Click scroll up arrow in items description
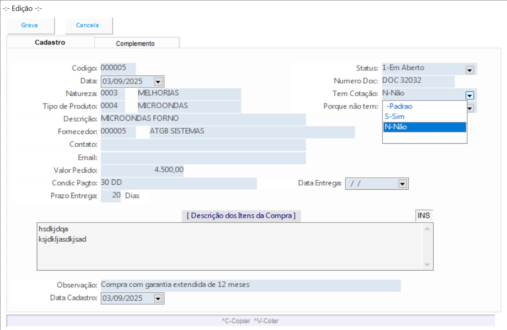Image resolution: width=507 pixels, height=330 pixels. tap(428, 229)
